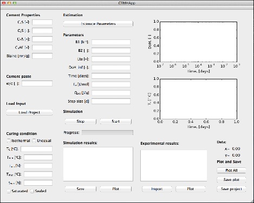The image size is (254, 203).
Task: Click the second curing temperature [°C] field
Action: [38, 158]
